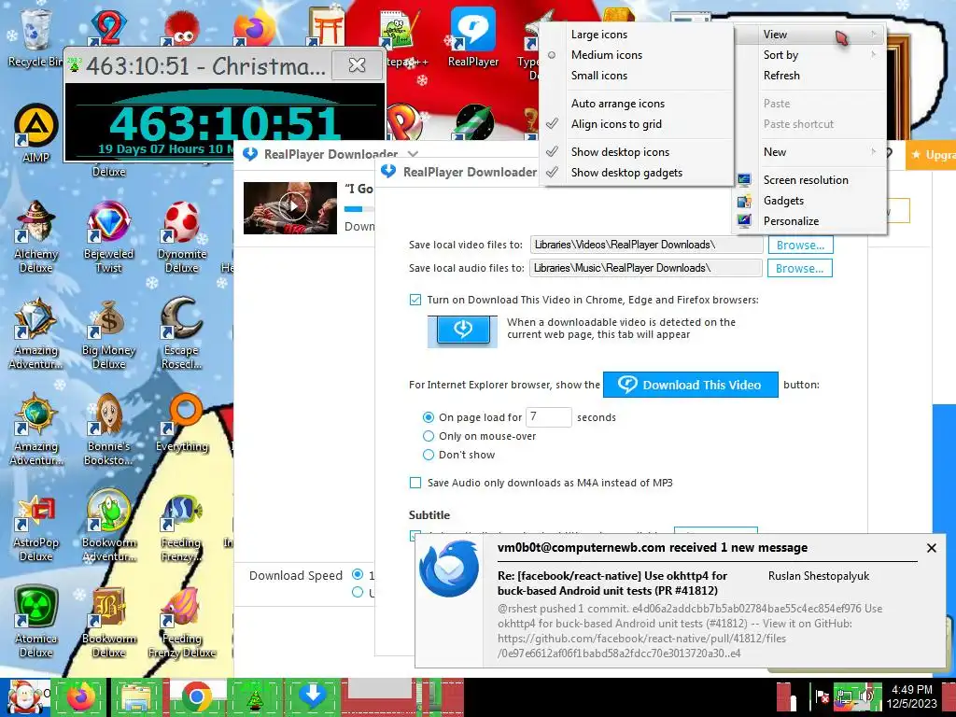This screenshot has width=956, height=717.
Task: Select the RealPlayer desktop shortcut
Action: [x=473, y=36]
